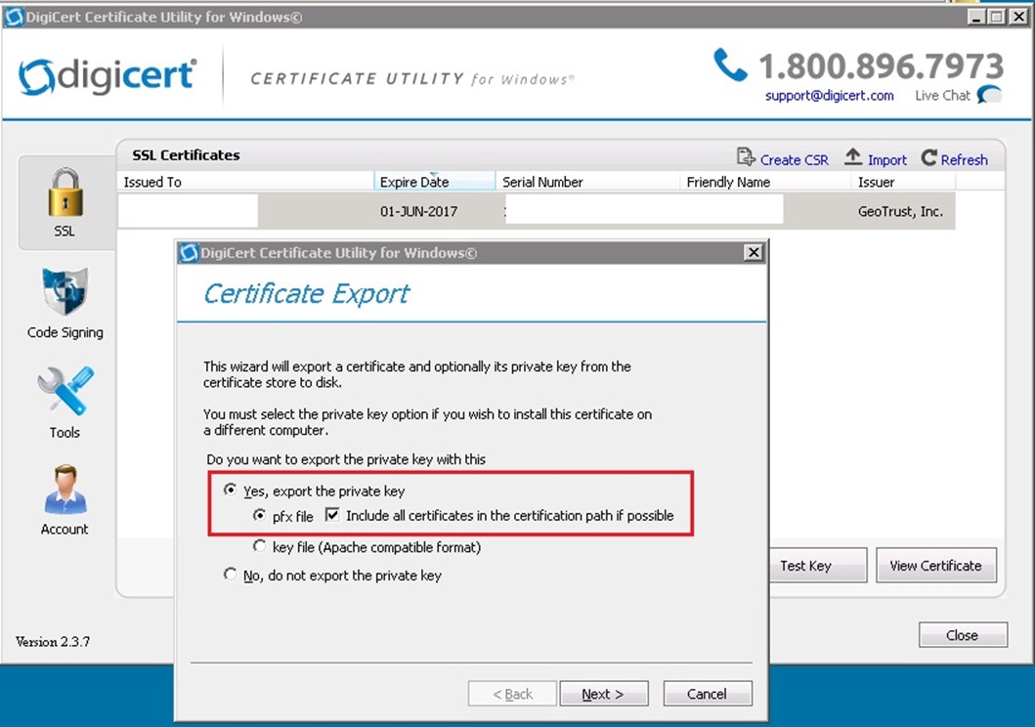Click the Next button in export wizard
1035x727 pixels.
point(603,694)
